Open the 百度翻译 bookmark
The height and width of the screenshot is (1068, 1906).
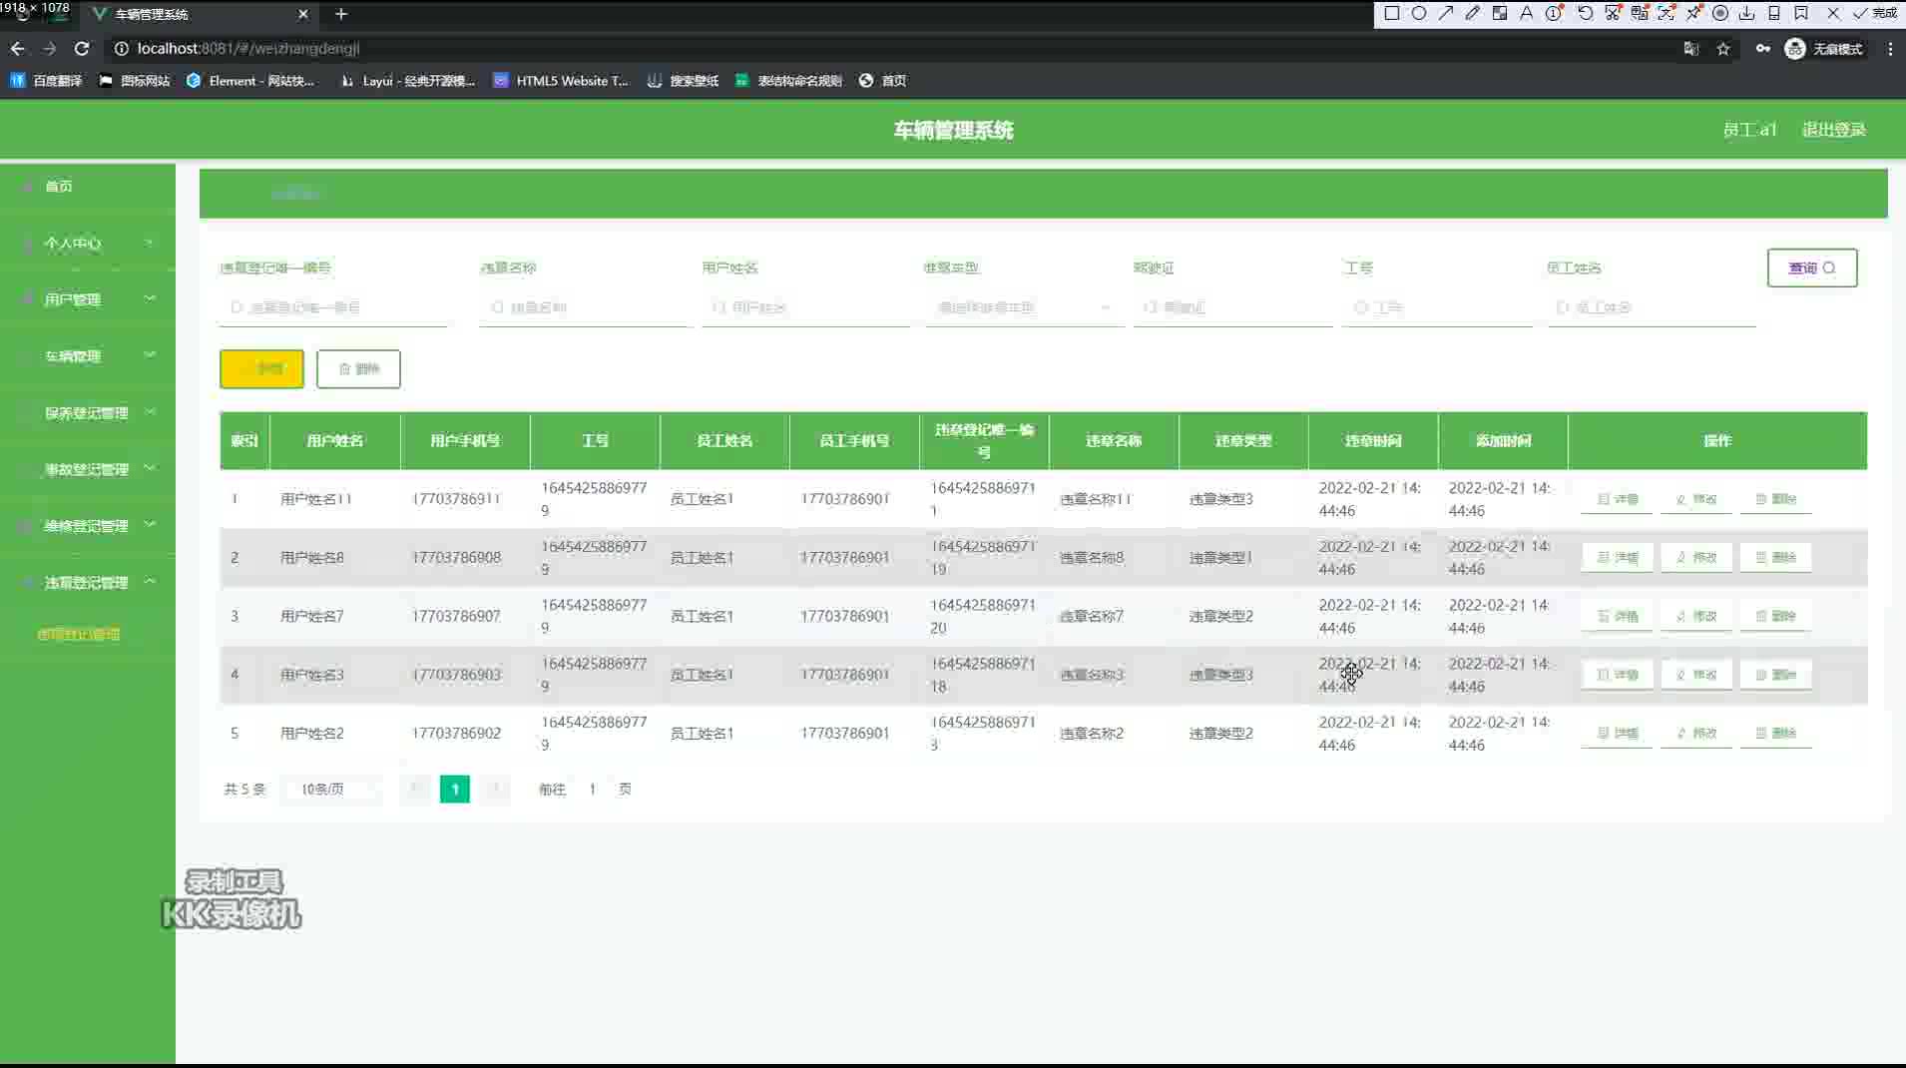click(x=46, y=81)
